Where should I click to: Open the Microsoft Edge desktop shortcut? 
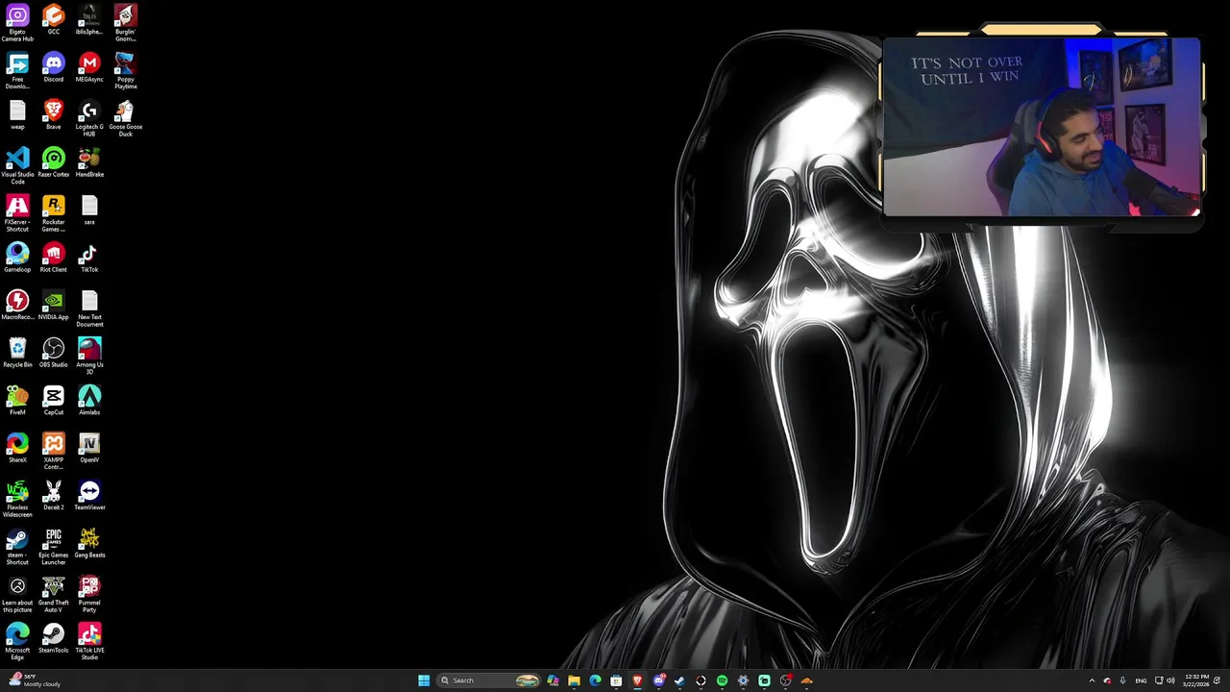coord(17,642)
